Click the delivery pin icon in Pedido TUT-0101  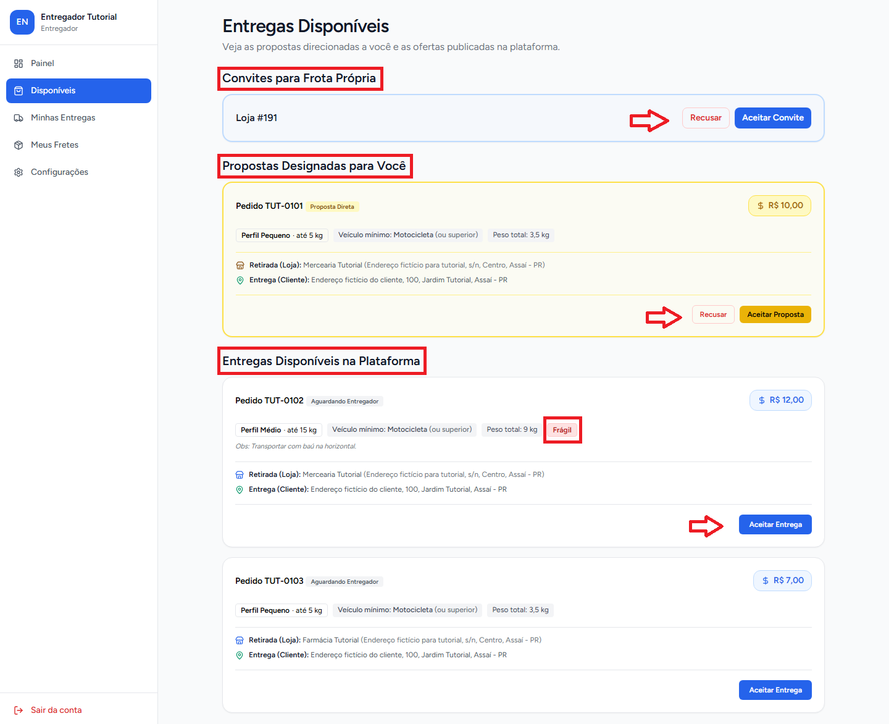point(240,280)
